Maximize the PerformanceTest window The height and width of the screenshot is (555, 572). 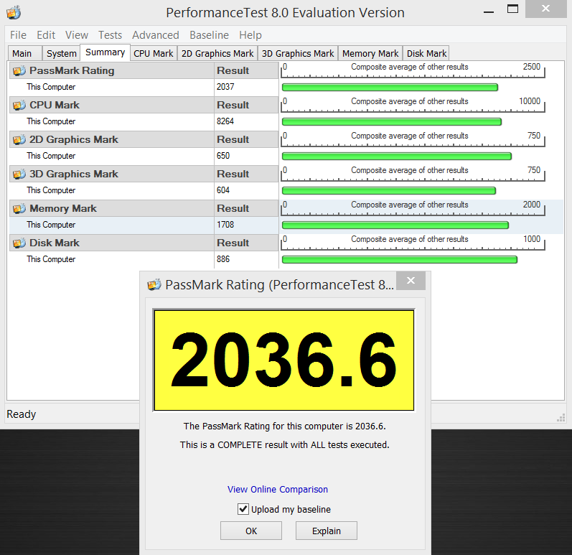tap(512, 9)
